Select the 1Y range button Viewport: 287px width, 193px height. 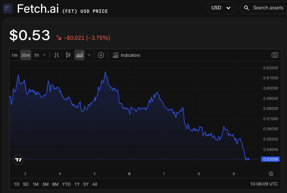click(x=77, y=184)
